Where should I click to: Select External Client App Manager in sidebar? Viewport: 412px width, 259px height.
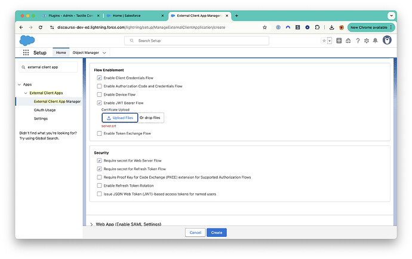pos(57,102)
